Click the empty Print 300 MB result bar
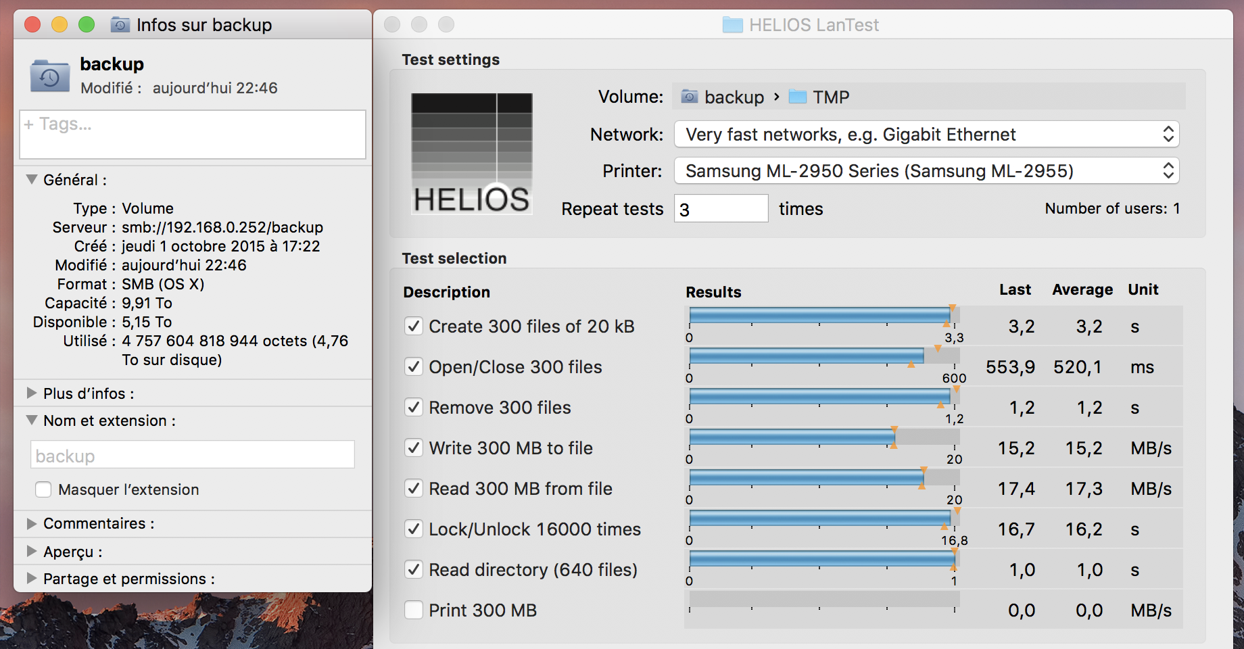Viewport: 1244px width, 649px height. (x=824, y=599)
